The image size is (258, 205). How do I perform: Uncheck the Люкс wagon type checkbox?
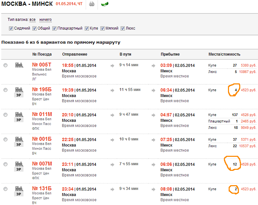tap(123, 28)
